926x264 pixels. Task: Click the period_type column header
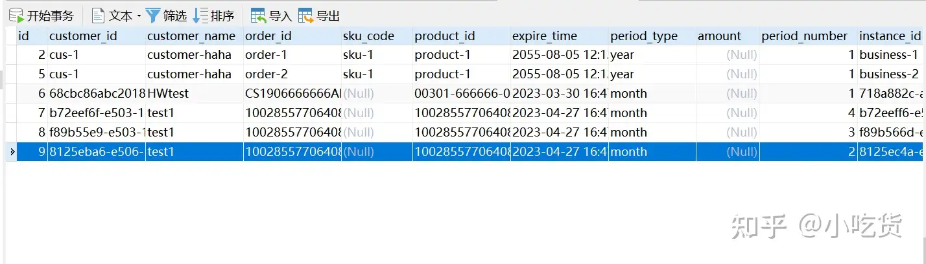tap(643, 36)
